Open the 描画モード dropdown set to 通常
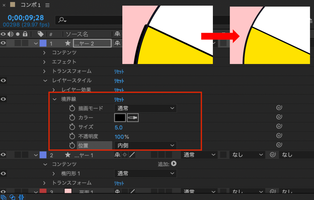314x200 pixels. pos(145,108)
